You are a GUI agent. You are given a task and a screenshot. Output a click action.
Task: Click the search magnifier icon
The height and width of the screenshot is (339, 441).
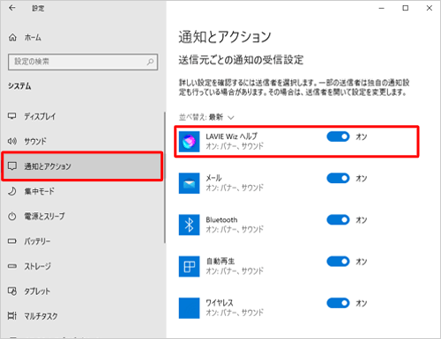coord(150,62)
